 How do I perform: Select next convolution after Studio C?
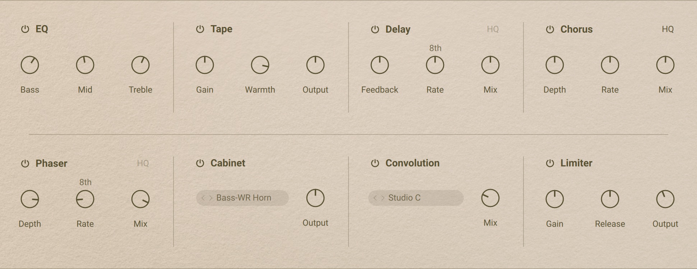[x=383, y=198]
